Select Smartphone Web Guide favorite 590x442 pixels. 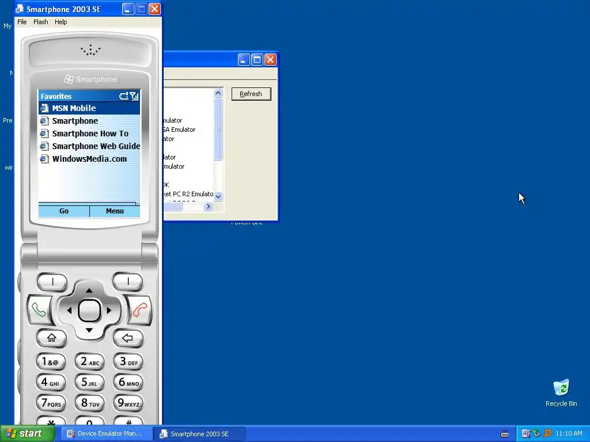pyautogui.click(x=89, y=146)
